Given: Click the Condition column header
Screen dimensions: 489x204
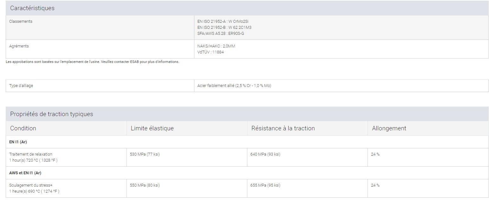Looking at the screenshot, I should point(23,128).
